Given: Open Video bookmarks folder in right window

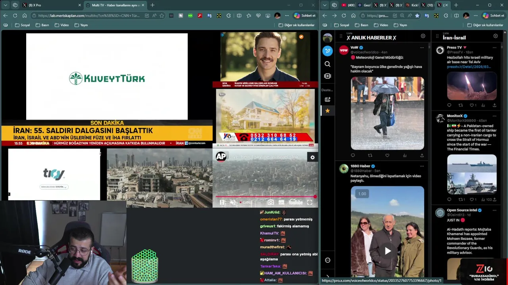Looking at the screenshot, I should (381, 25).
